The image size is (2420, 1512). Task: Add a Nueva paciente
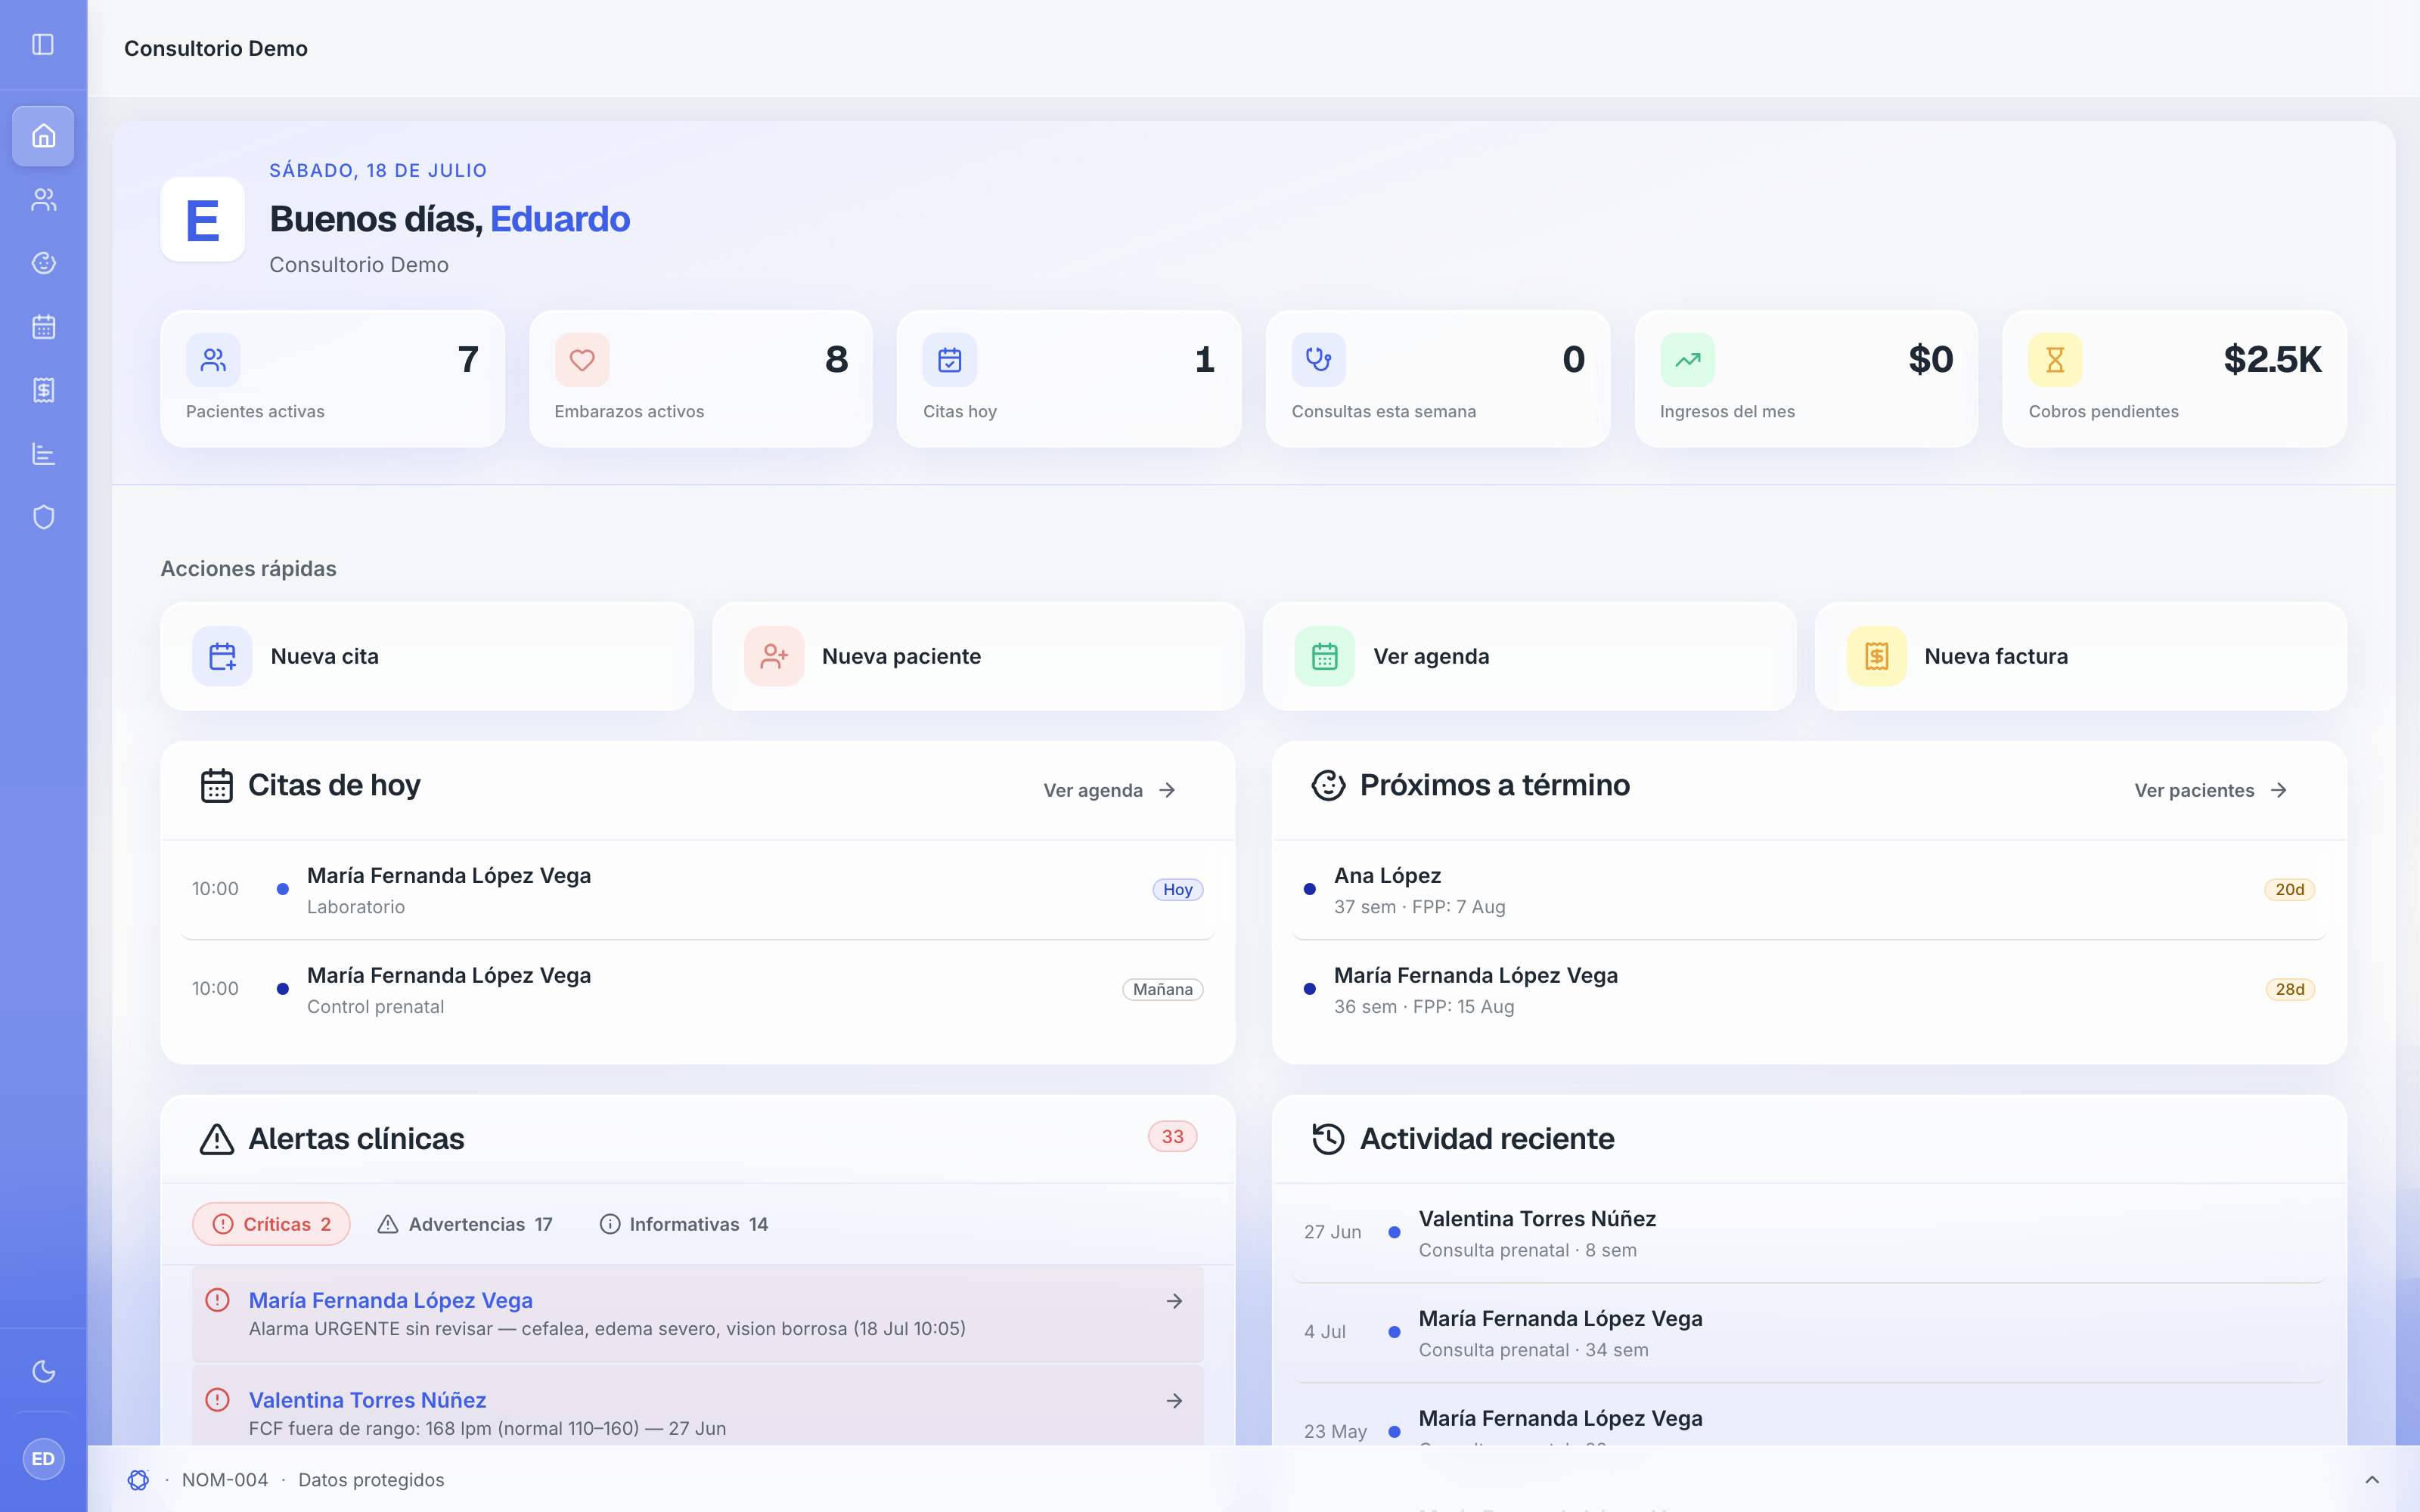coord(978,656)
